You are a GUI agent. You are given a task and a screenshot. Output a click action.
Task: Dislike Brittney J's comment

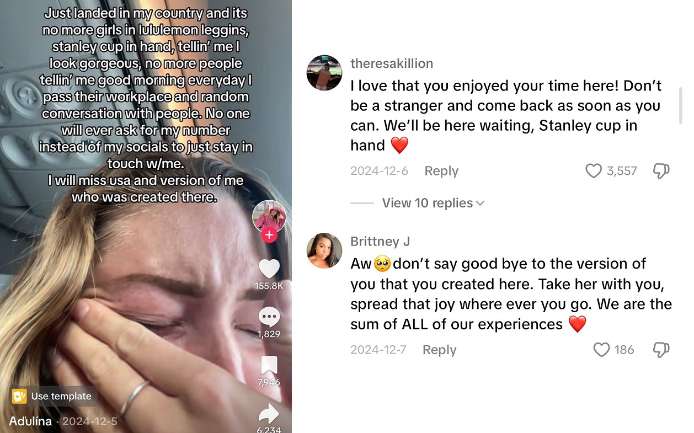[661, 350]
